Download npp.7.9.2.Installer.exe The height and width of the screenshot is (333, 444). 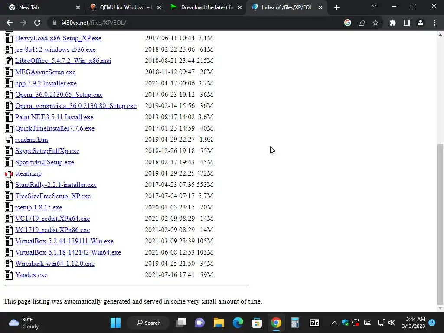point(46,83)
